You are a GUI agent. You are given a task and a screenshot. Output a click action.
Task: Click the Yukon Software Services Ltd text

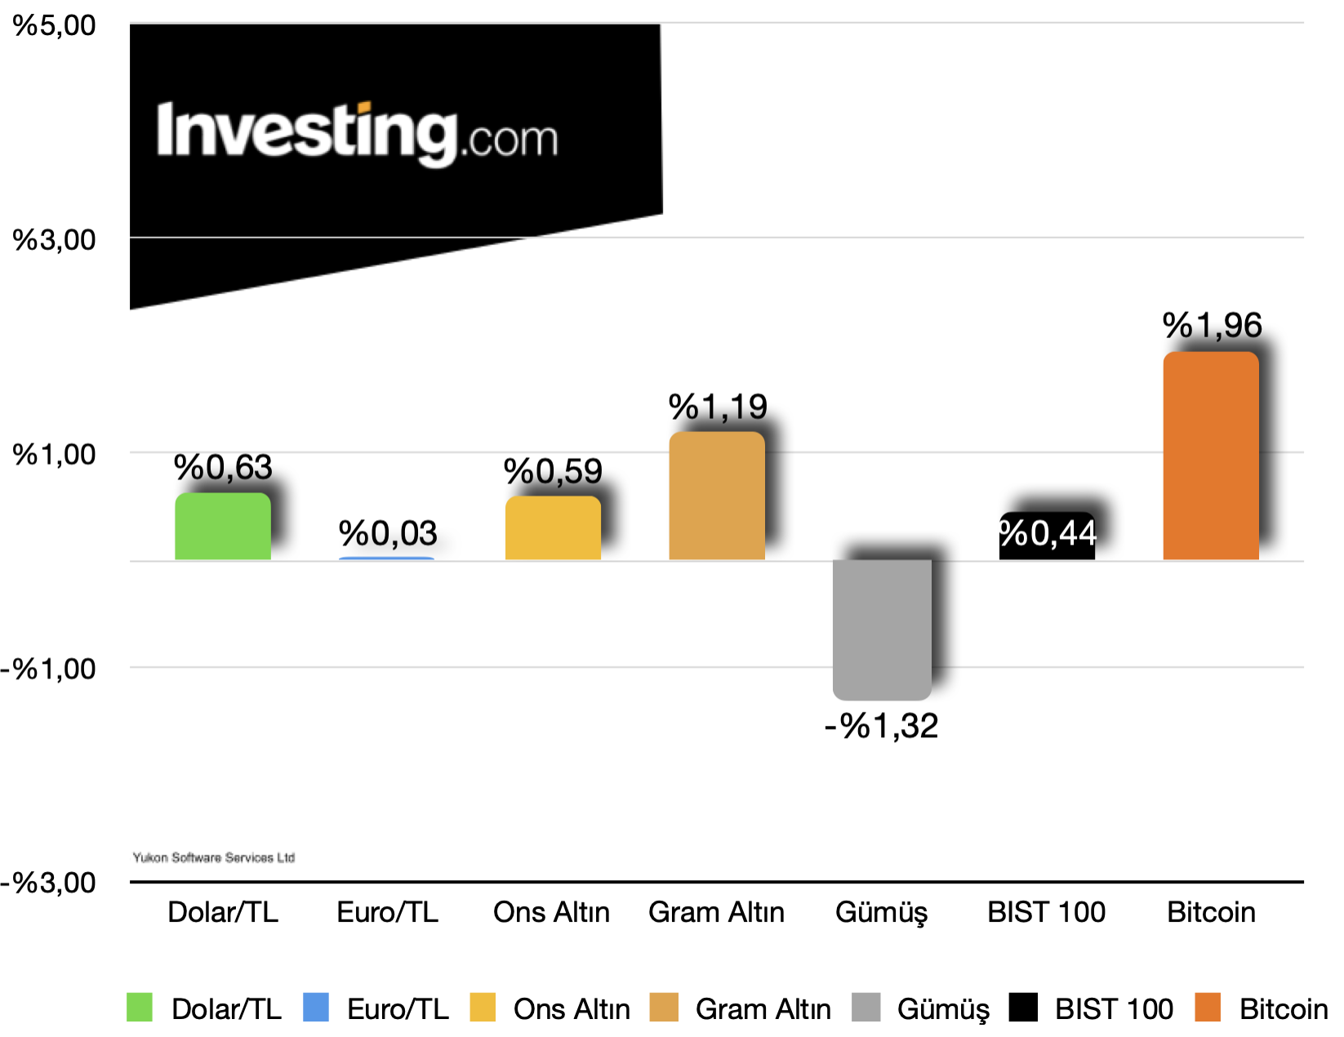point(214,857)
